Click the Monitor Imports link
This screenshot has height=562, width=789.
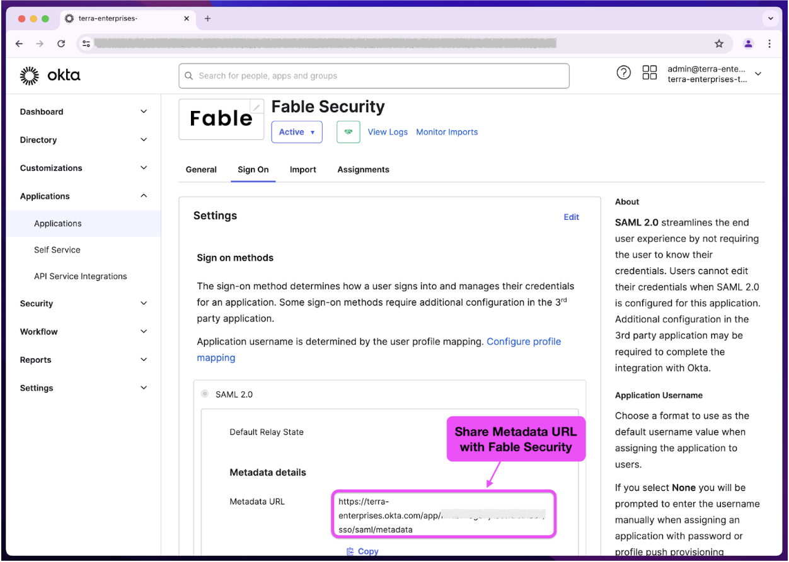pyautogui.click(x=447, y=132)
